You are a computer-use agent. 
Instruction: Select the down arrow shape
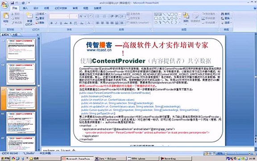coord(176,18)
